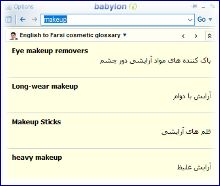This screenshot has width=220, height=186.
Task: Click the Options list icon
Action: (x=9, y=7)
